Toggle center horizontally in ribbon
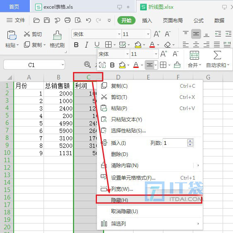 [196, 45]
